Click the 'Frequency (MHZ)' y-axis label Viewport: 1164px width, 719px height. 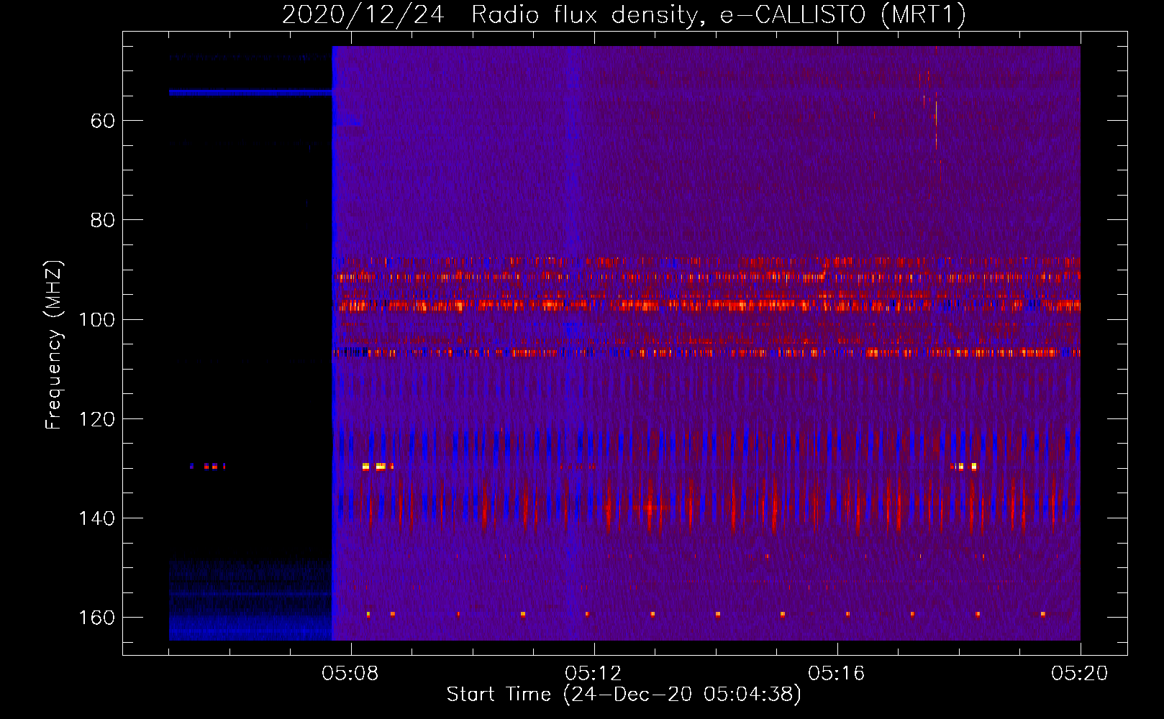pos(54,345)
